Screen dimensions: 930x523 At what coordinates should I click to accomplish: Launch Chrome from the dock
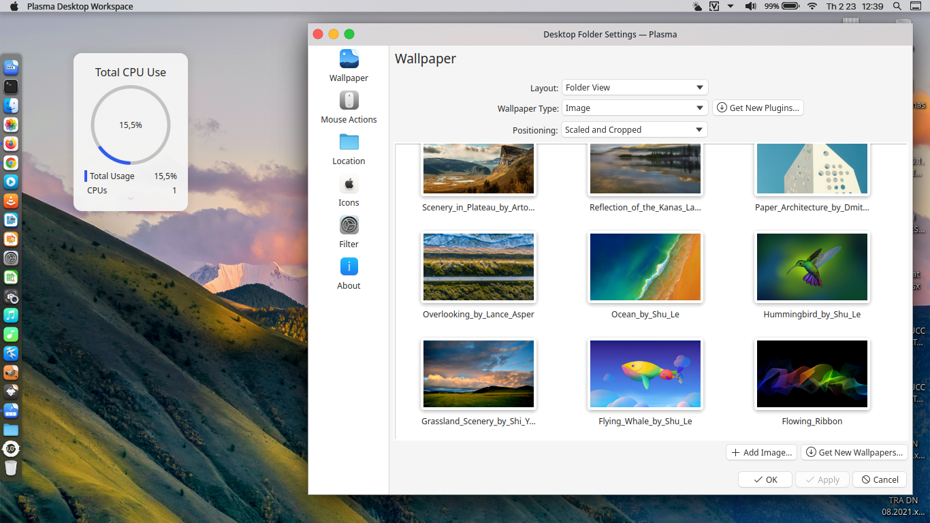click(x=11, y=163)
